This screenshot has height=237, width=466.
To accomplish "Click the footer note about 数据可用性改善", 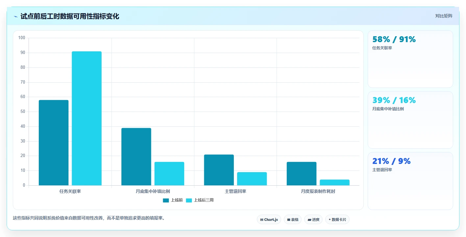I will click(x=88, y=218).
